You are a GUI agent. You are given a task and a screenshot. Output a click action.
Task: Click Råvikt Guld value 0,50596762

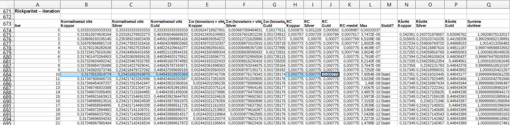pos(455,35)
